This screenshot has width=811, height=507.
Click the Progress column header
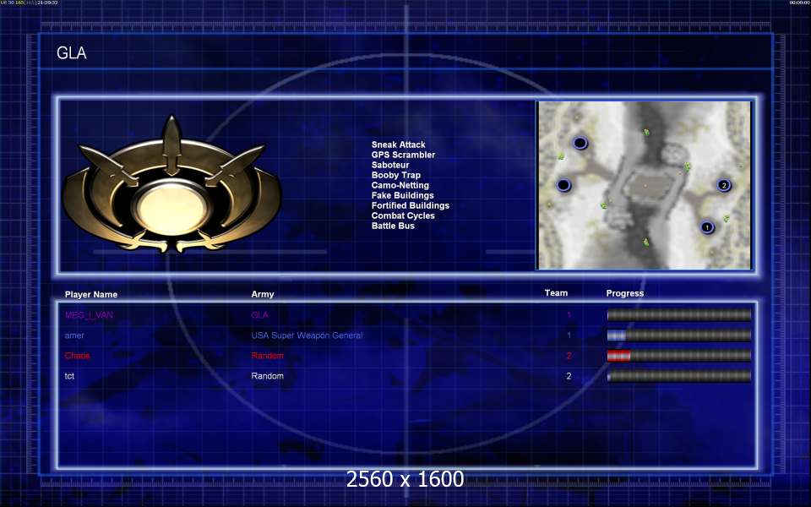pyautogui.click(x=625, y=293)
